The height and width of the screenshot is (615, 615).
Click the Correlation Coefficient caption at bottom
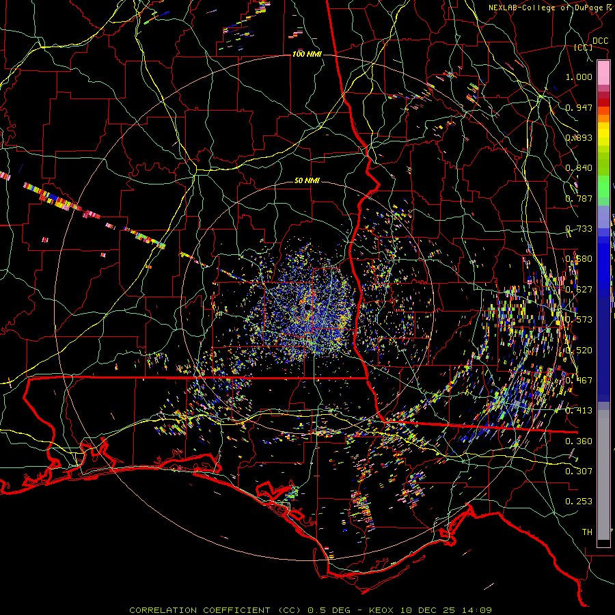310,610
